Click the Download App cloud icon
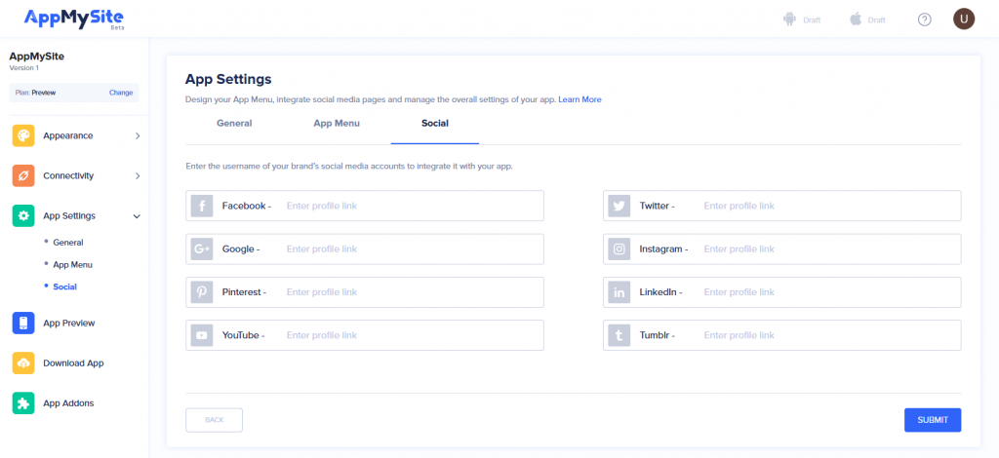The image size is (999, 458). (x=23, y=363)
